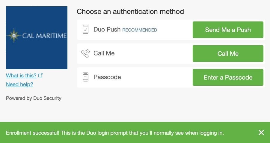
Task: Click the Passcode phone dots icon
Action: tap(86, 77)
